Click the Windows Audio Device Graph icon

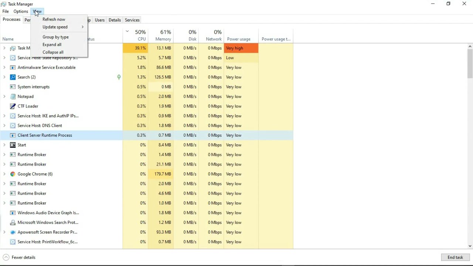click(13, 213)
